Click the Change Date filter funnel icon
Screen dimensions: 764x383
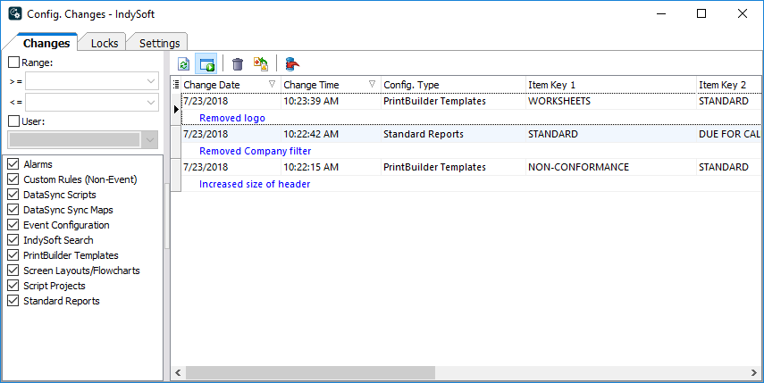tap(272, 85)
